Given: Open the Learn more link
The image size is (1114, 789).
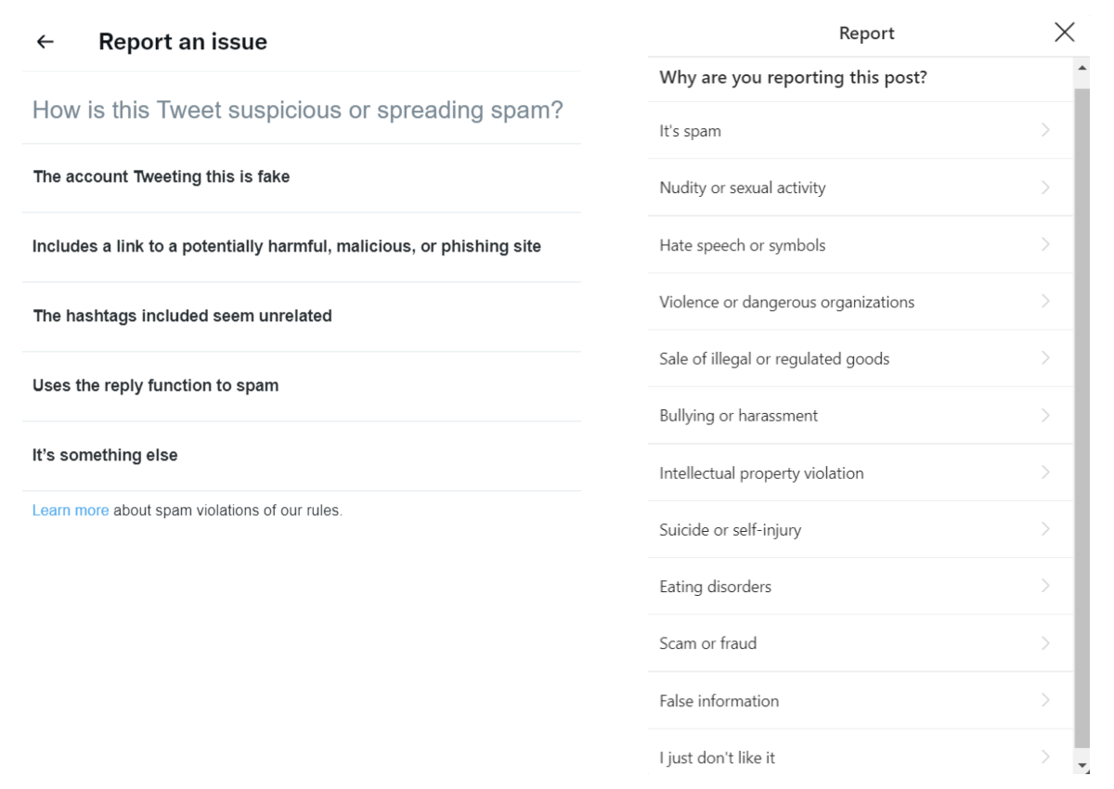Looking at the screenshot, I should [x=71, y=511].
